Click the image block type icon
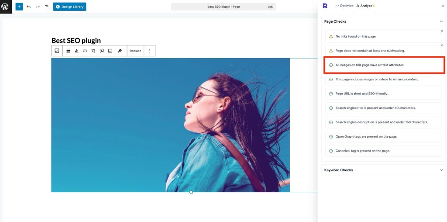The image size is (447, 222). [57, 51]
